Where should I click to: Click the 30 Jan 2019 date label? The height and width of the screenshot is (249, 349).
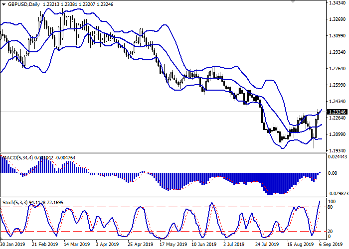coord(13,245)
